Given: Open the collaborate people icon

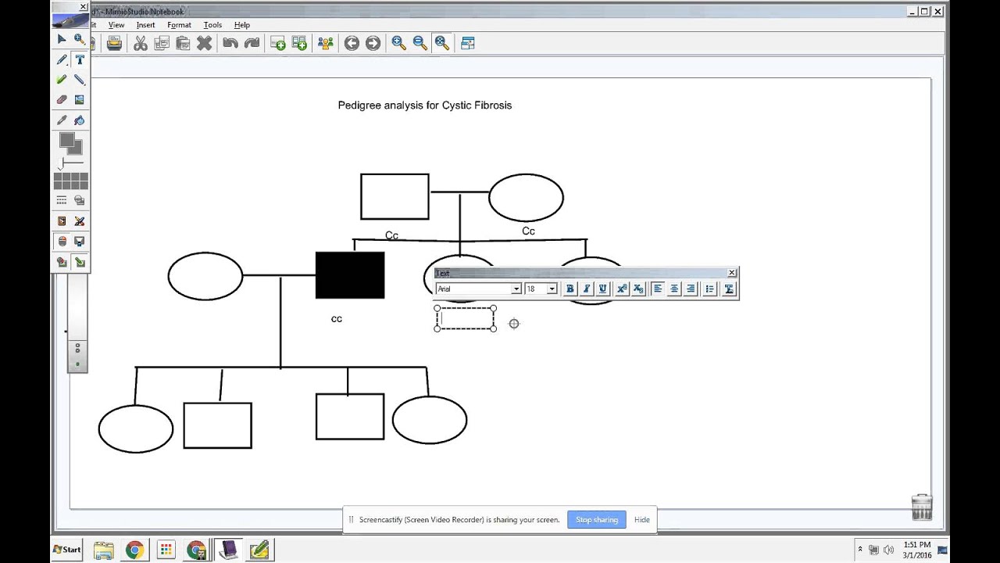Looking at the screenshot, I should coord(326,43).
